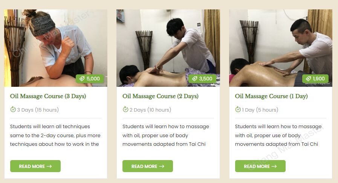The width and height of the screenshot is (338, 183).
Task: Click arrow icon in 3 Days Read More button
Action: click(x=49, y=166)
